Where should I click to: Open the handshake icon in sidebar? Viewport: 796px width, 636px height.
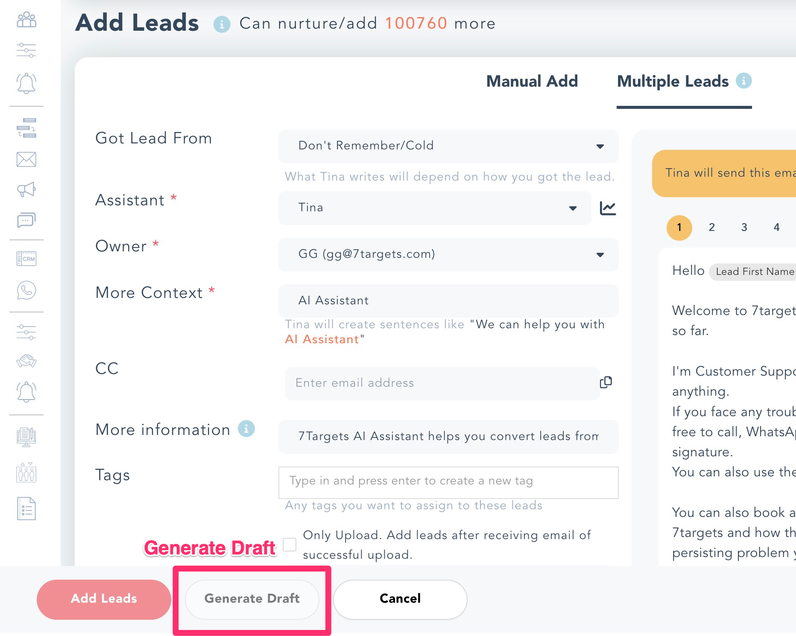[x=26, y=361]
